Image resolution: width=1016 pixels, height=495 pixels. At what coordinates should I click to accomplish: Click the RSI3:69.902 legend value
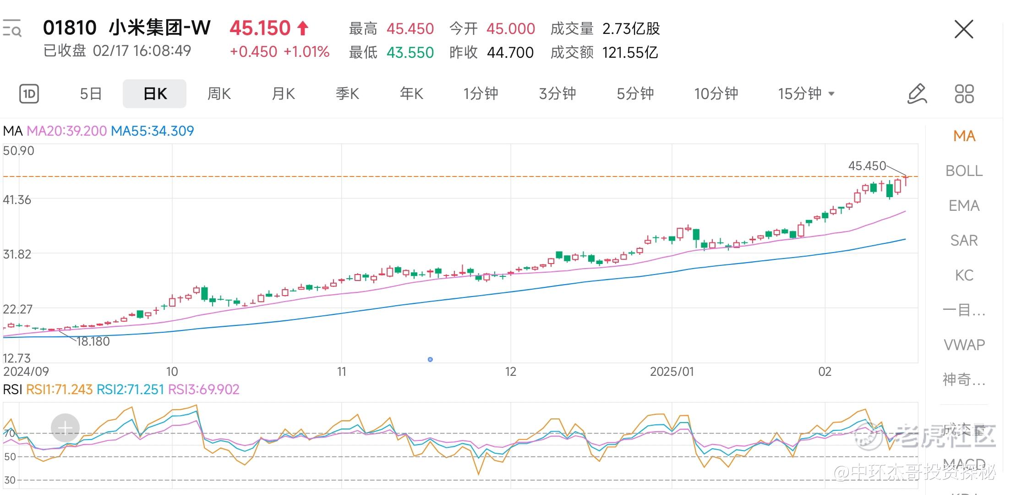pyautogui.click(x=204, y=390)
